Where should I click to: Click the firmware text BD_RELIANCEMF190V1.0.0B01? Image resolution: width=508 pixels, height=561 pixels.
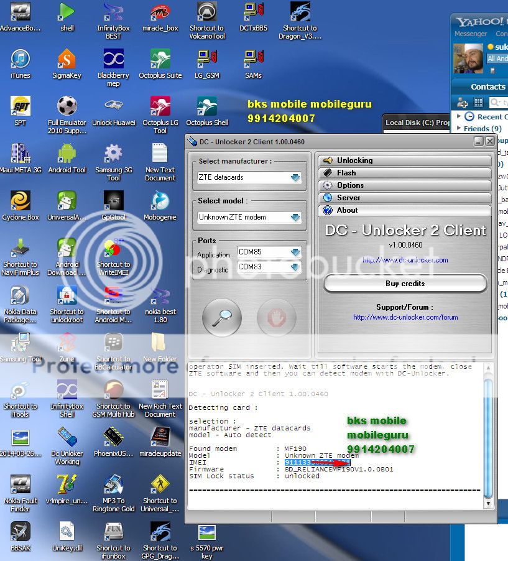pyautogui.click(x=339, y=469)
